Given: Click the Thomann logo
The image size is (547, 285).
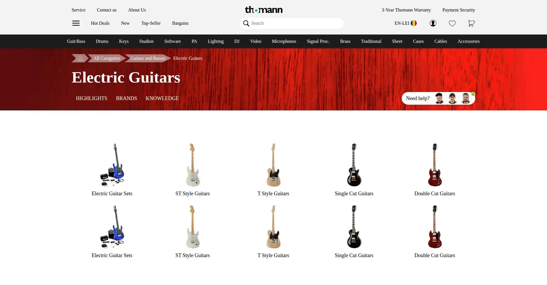Looking at the screenshot, I should tap(264, 10).
